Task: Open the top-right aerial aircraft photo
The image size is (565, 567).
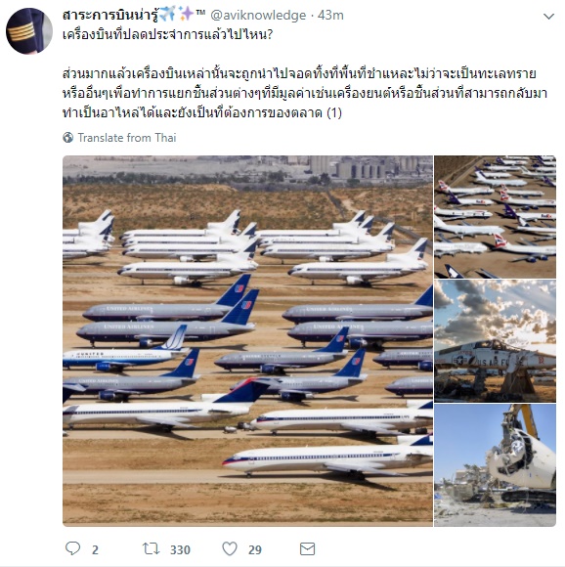Action: (495, 217)
